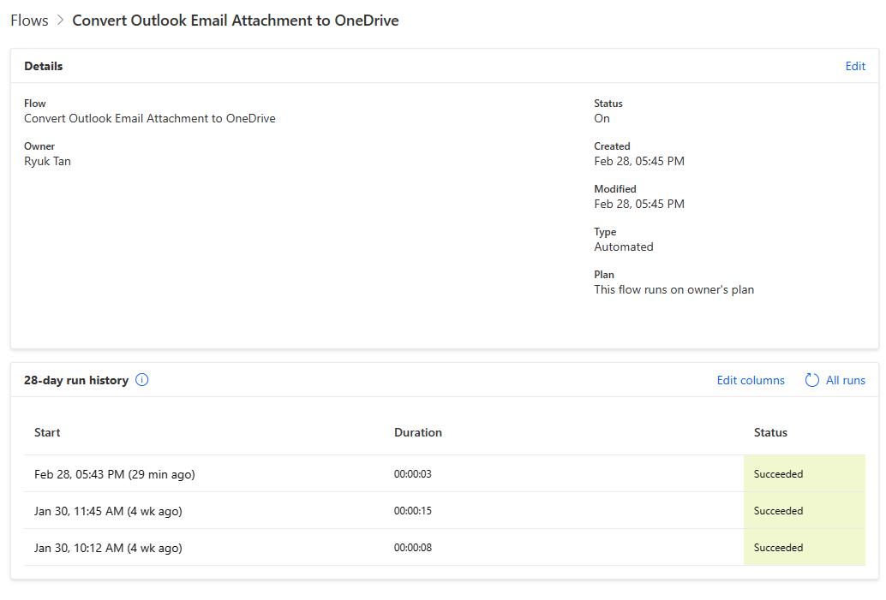Screen dimensions: 886x600
Task: Click the Plan value about owner's plan
Action: [673, 289]
